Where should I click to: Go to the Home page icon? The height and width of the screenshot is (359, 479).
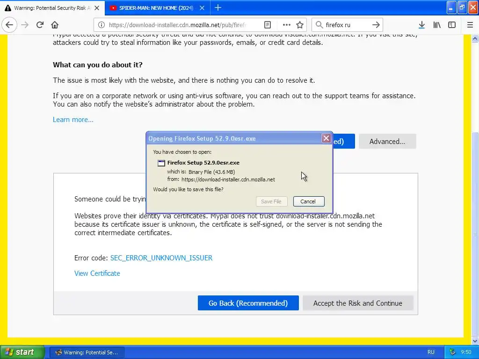pyautogui.click(x=55, y=25)
